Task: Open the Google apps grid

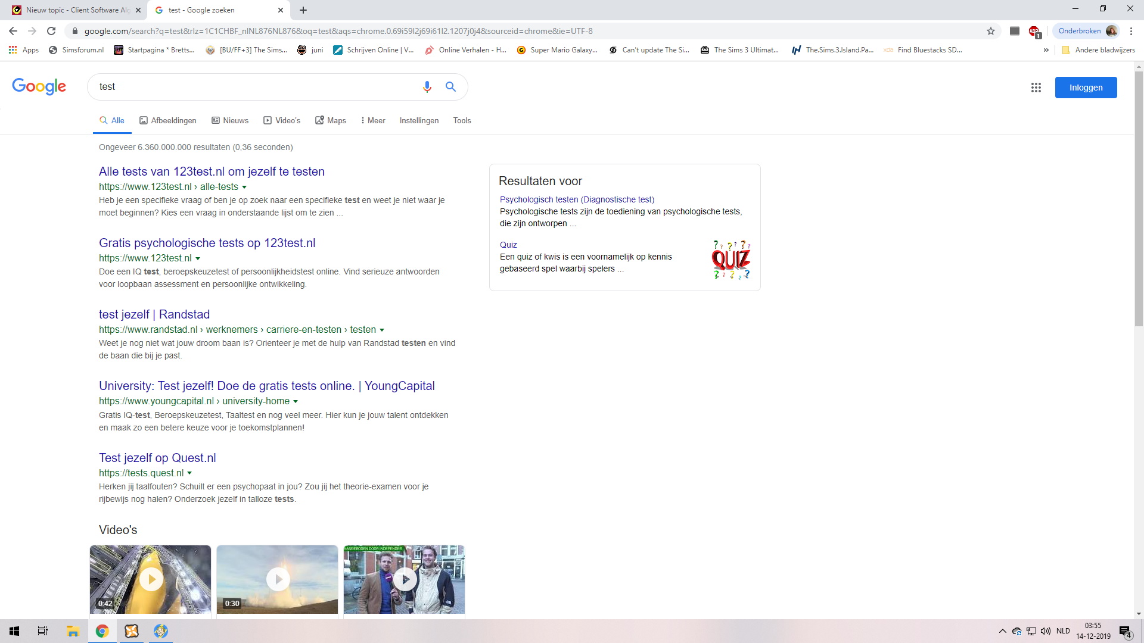Action: pyautogui.click(x=1036, y=88)
